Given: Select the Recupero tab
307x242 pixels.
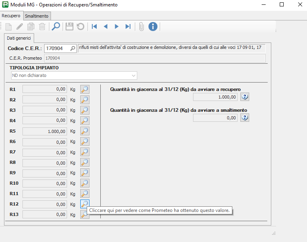Looking at the screenshot, I should tap(11, 16).
